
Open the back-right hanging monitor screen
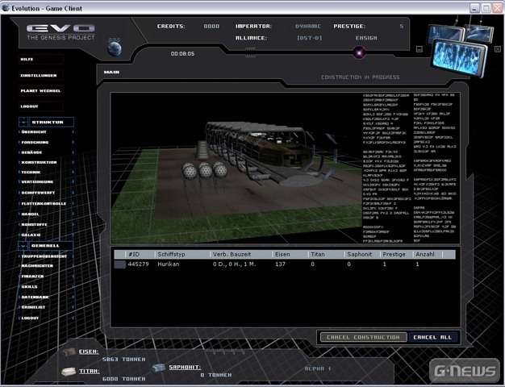click(480, 33)
